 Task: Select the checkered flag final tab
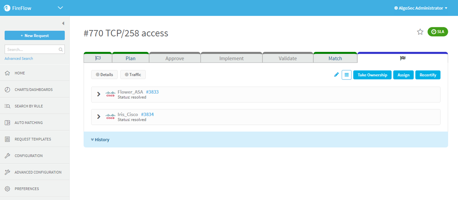pyautogui.click(x=402, y=58)
